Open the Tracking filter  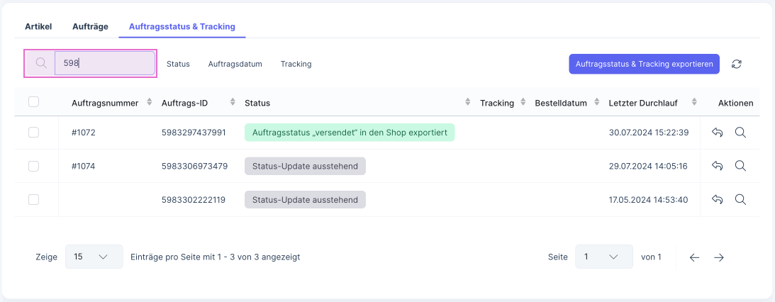[x=296, y=64]
